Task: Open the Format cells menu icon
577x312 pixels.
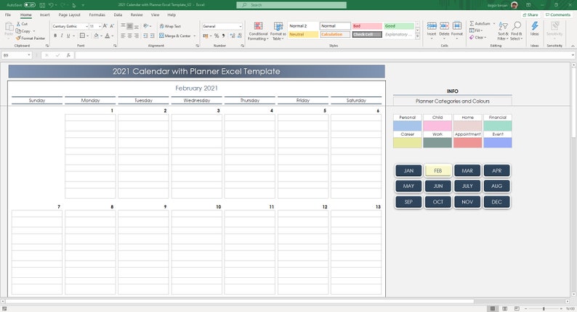Action: [x=456, y=25]
